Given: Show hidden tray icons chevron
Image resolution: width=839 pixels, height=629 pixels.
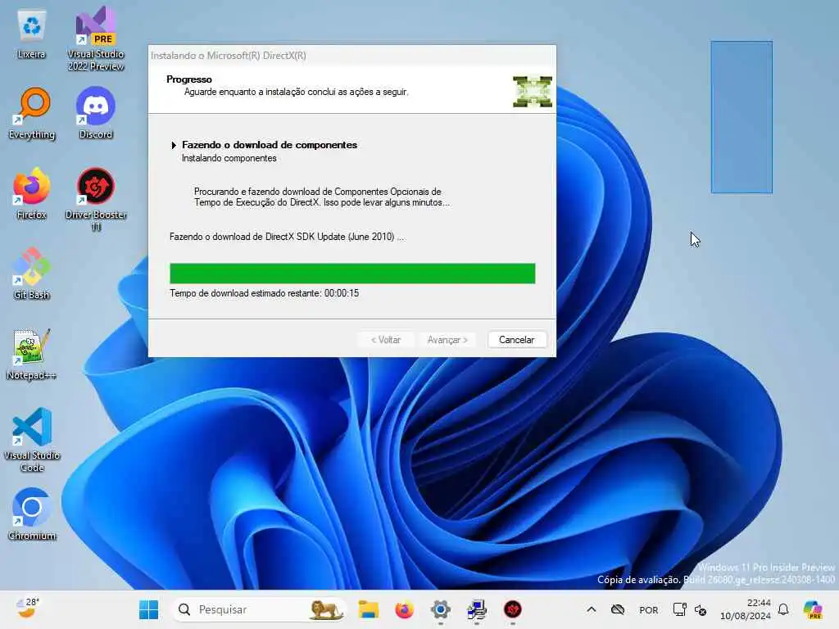Looking at the screenshot, I should coord(592,609).
